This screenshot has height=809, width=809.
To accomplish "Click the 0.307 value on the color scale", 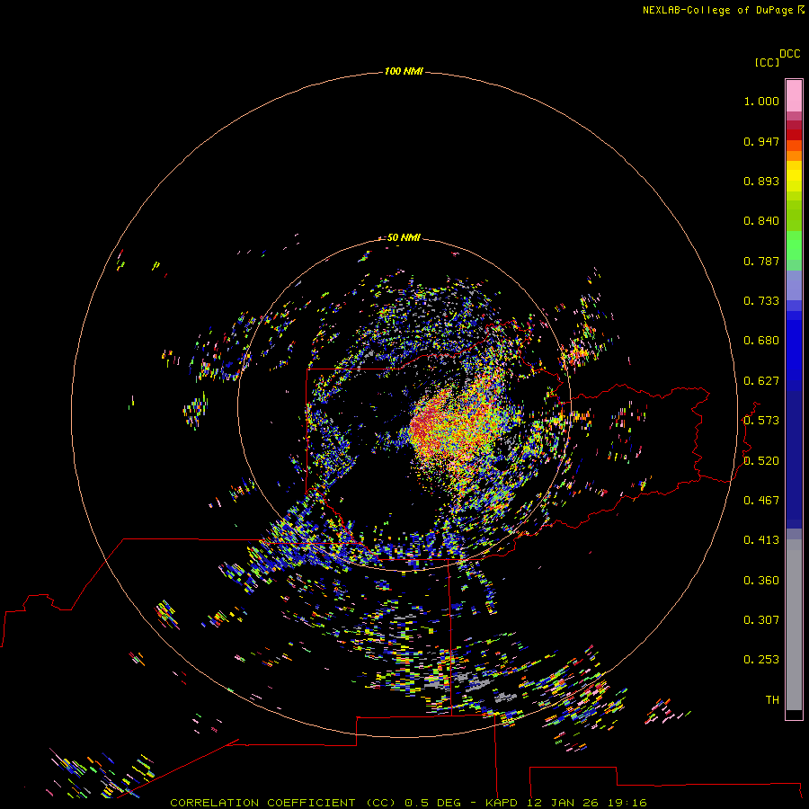I will (761, 620).
